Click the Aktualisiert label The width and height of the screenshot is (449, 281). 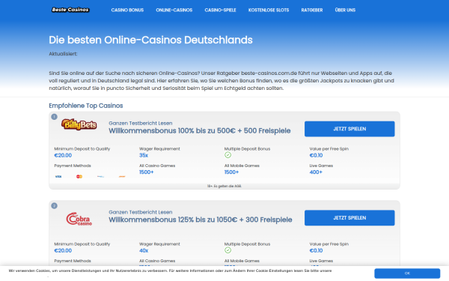[63, 54]
